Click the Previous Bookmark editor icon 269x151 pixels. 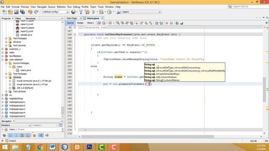[x=142, y=23]
